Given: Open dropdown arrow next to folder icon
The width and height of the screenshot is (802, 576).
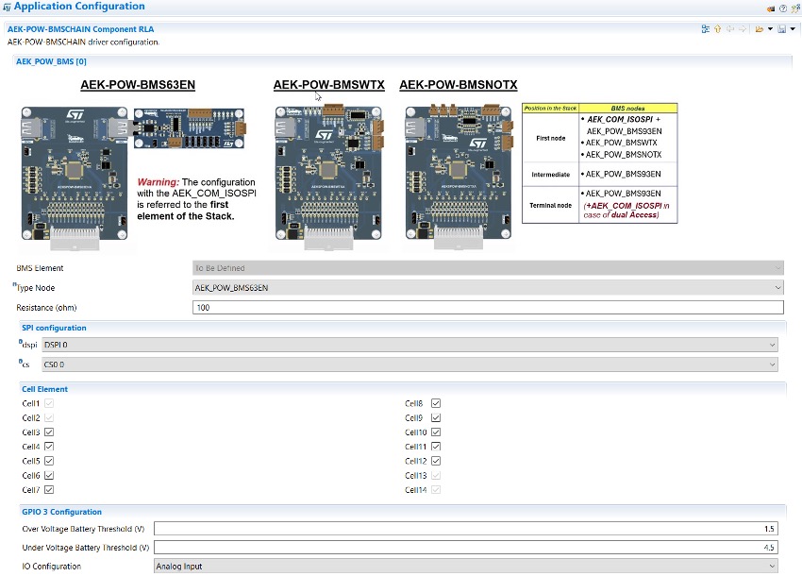Looking at the screenshot, I should (770, 29).
